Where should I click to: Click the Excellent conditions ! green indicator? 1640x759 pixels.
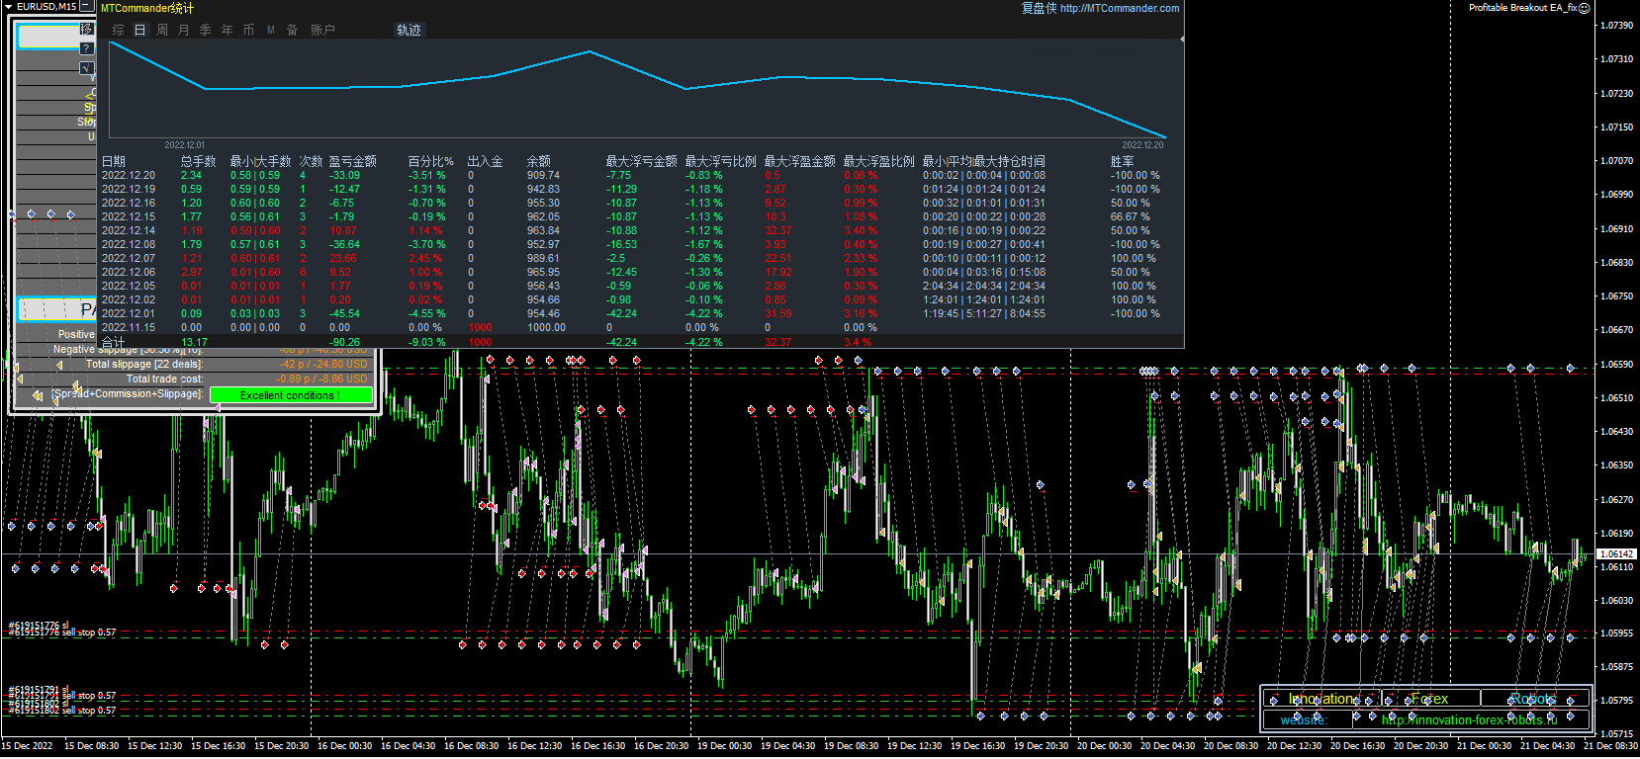(x=291, y=395)
